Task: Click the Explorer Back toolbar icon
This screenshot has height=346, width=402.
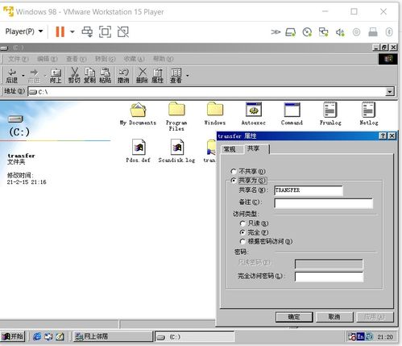Action: point(11,76)
